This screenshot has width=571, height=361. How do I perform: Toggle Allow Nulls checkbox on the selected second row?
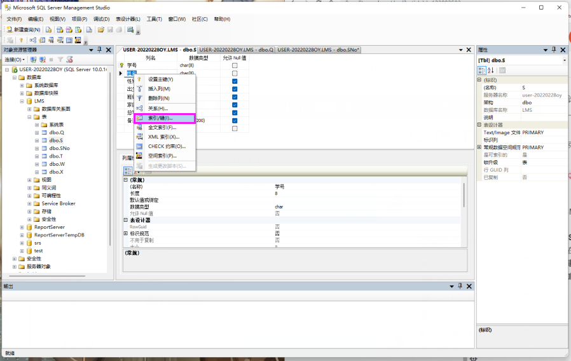(x=235, y=74)
